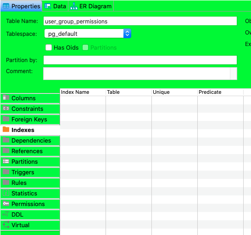The height and width of the screenshot is (235, 251).
Task: Click the Triggers folder icon
Action: pyautogui.click(x=6, y=172)
